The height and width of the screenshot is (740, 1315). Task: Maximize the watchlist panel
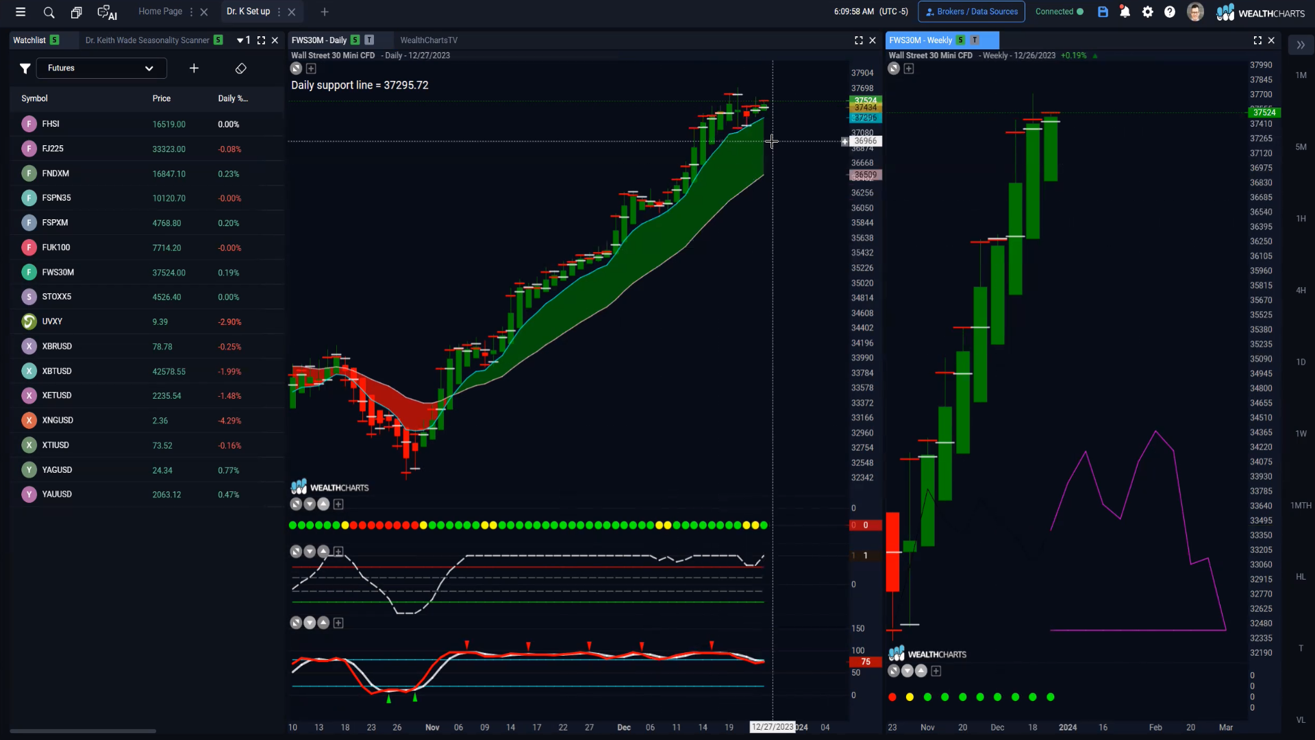[x=261, y=40]
